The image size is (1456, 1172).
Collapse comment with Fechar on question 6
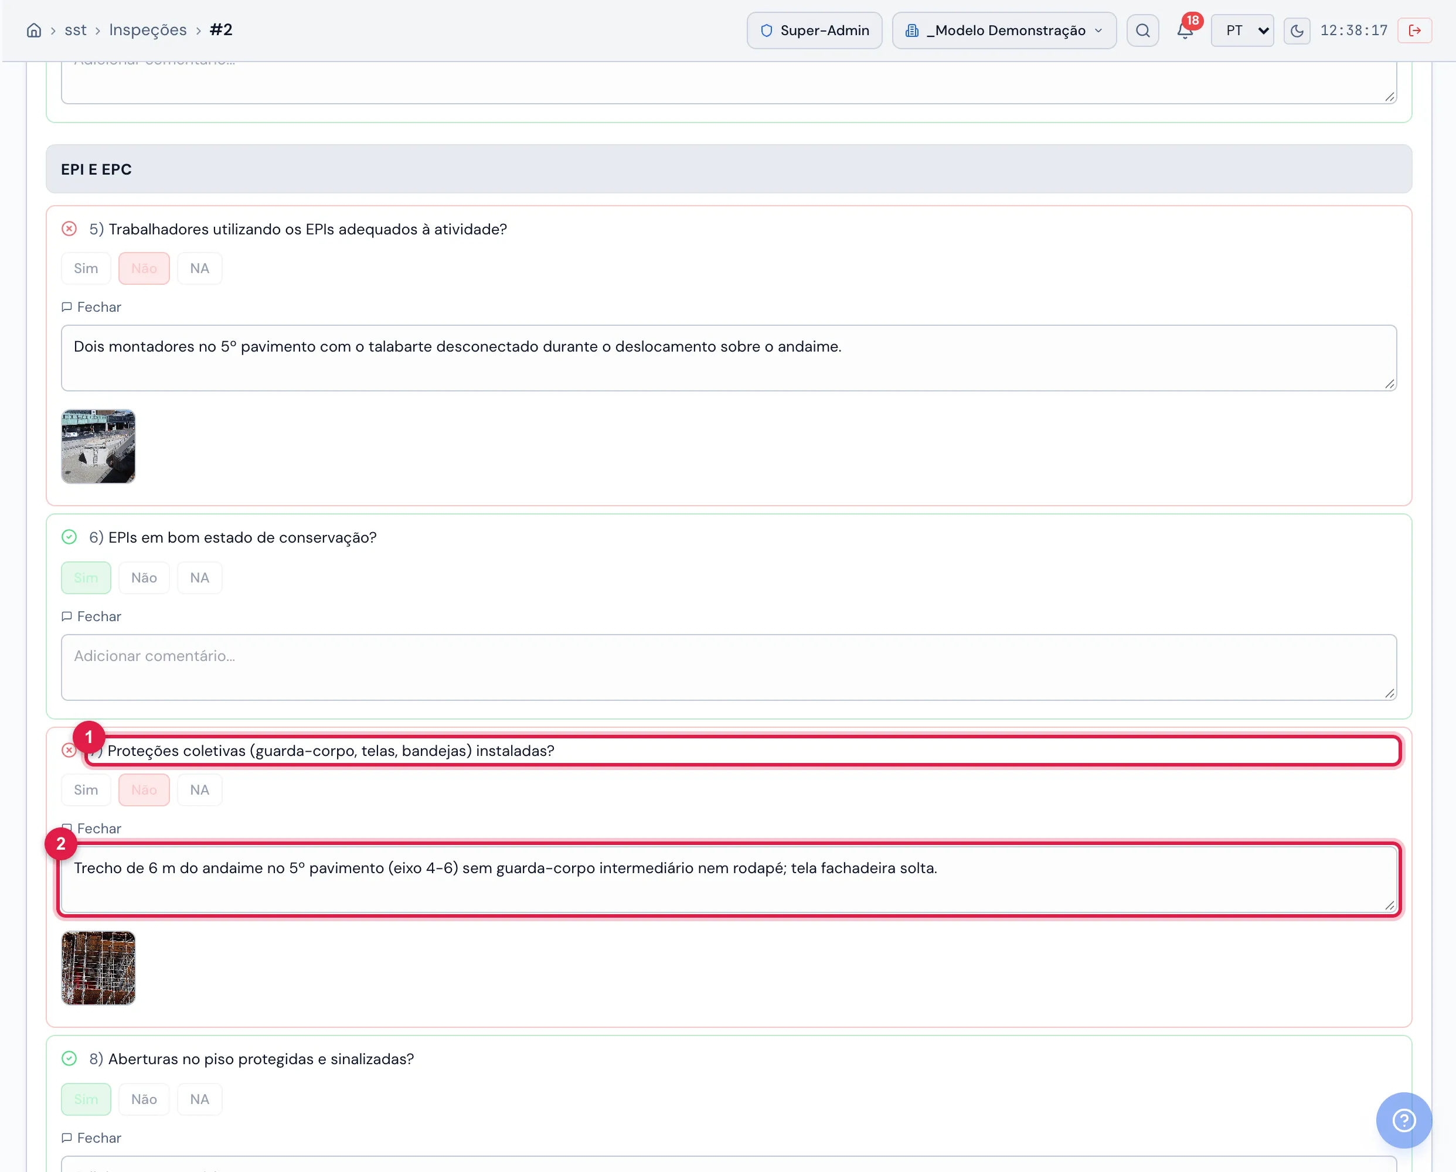(x=91, y=616)
